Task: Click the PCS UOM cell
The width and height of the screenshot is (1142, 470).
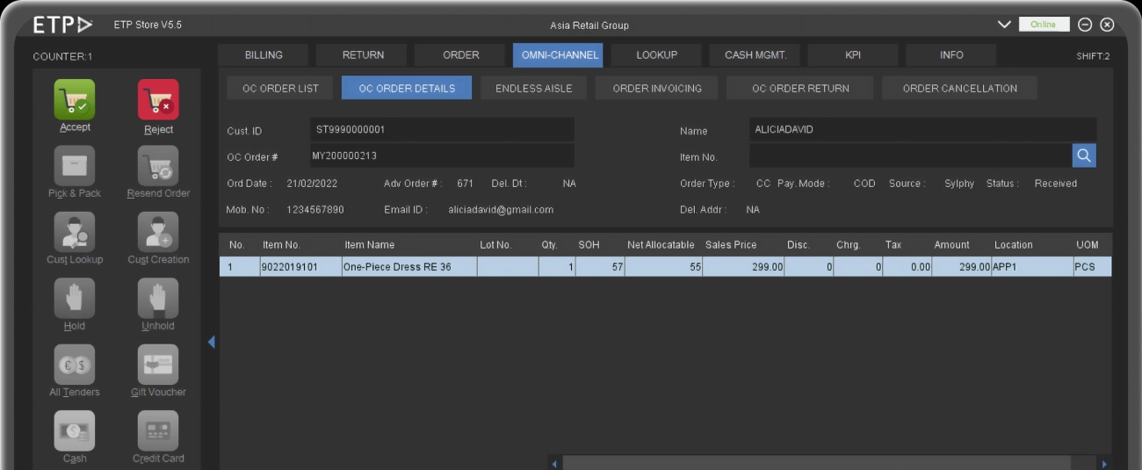Action: click(1092, 267)
